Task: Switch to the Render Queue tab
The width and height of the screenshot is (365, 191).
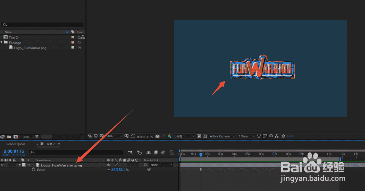Action: tap(16, 144)
